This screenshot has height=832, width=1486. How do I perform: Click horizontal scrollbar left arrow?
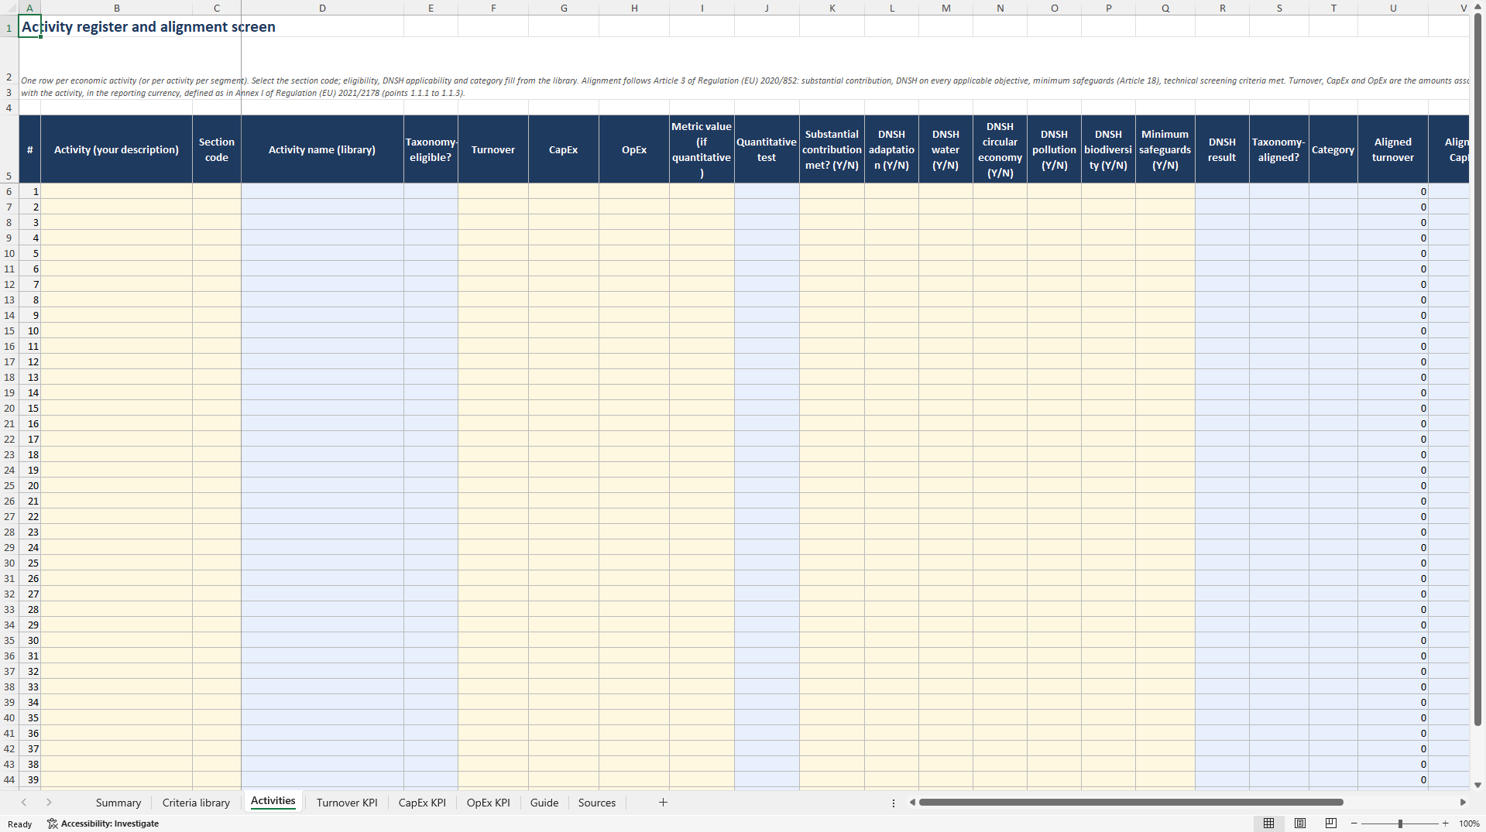[912, 803]
